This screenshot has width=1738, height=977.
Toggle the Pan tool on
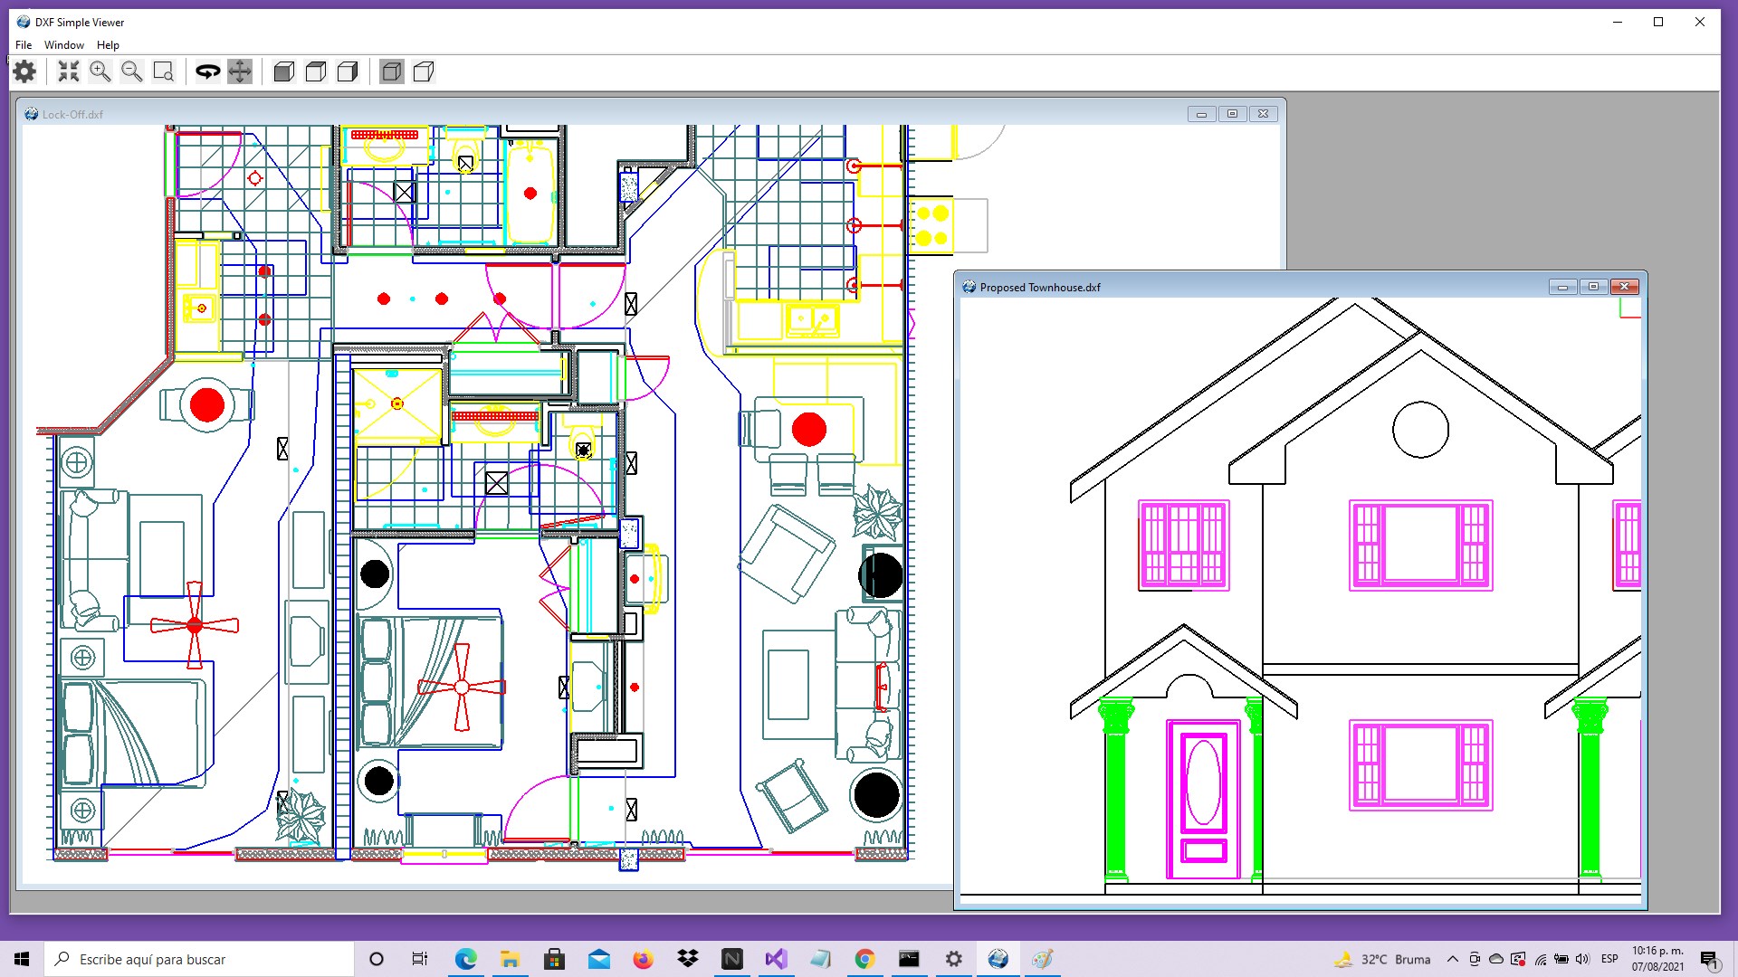pos(239,71)
